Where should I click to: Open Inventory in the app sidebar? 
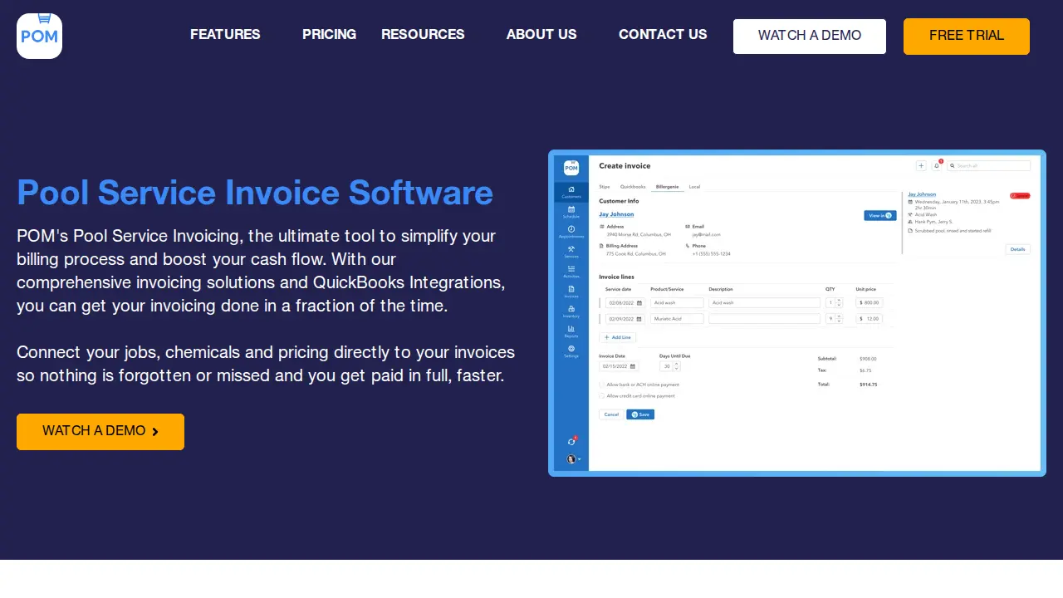click(571, 311)
